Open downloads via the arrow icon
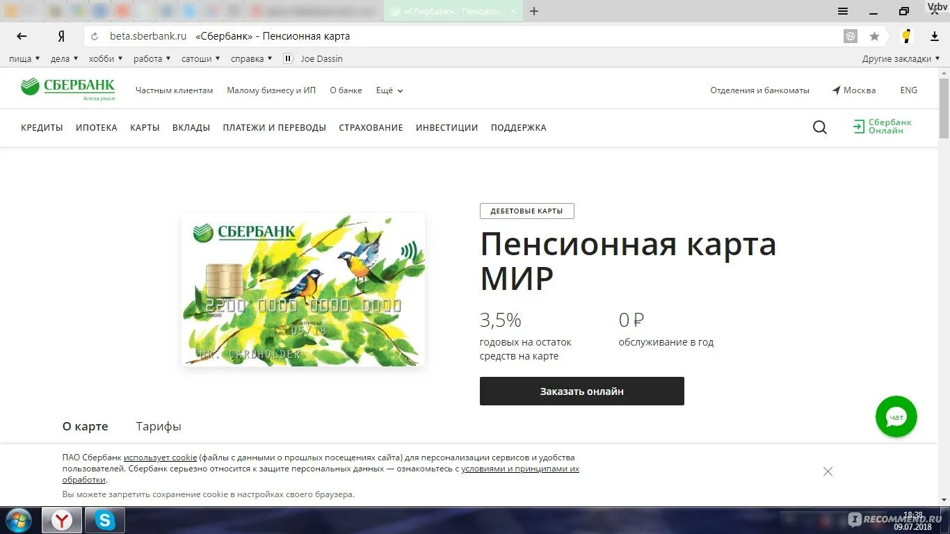 934,36
